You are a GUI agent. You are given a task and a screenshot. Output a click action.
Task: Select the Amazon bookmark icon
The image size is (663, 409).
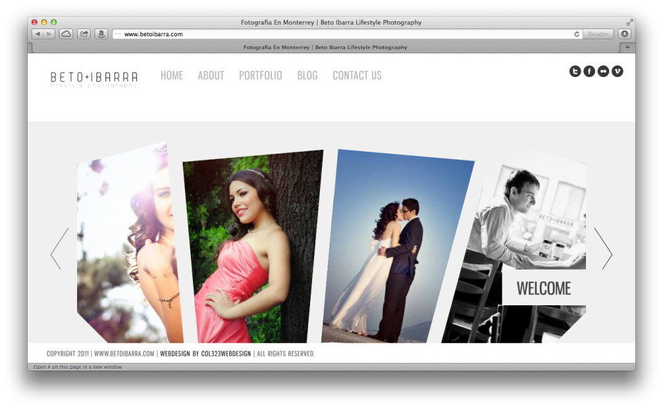(100, 33)
